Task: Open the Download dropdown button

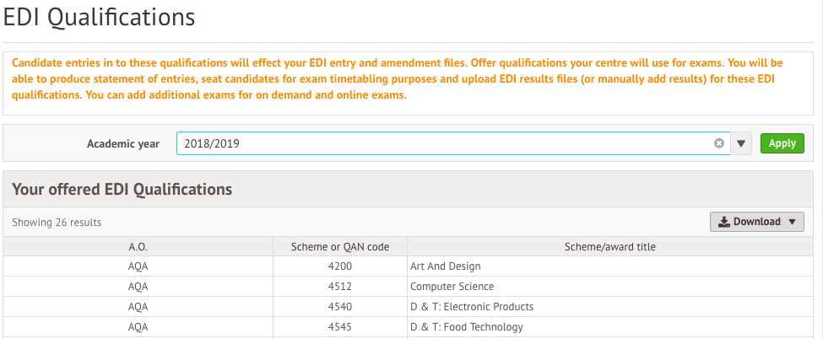Action: click(757, 222)
